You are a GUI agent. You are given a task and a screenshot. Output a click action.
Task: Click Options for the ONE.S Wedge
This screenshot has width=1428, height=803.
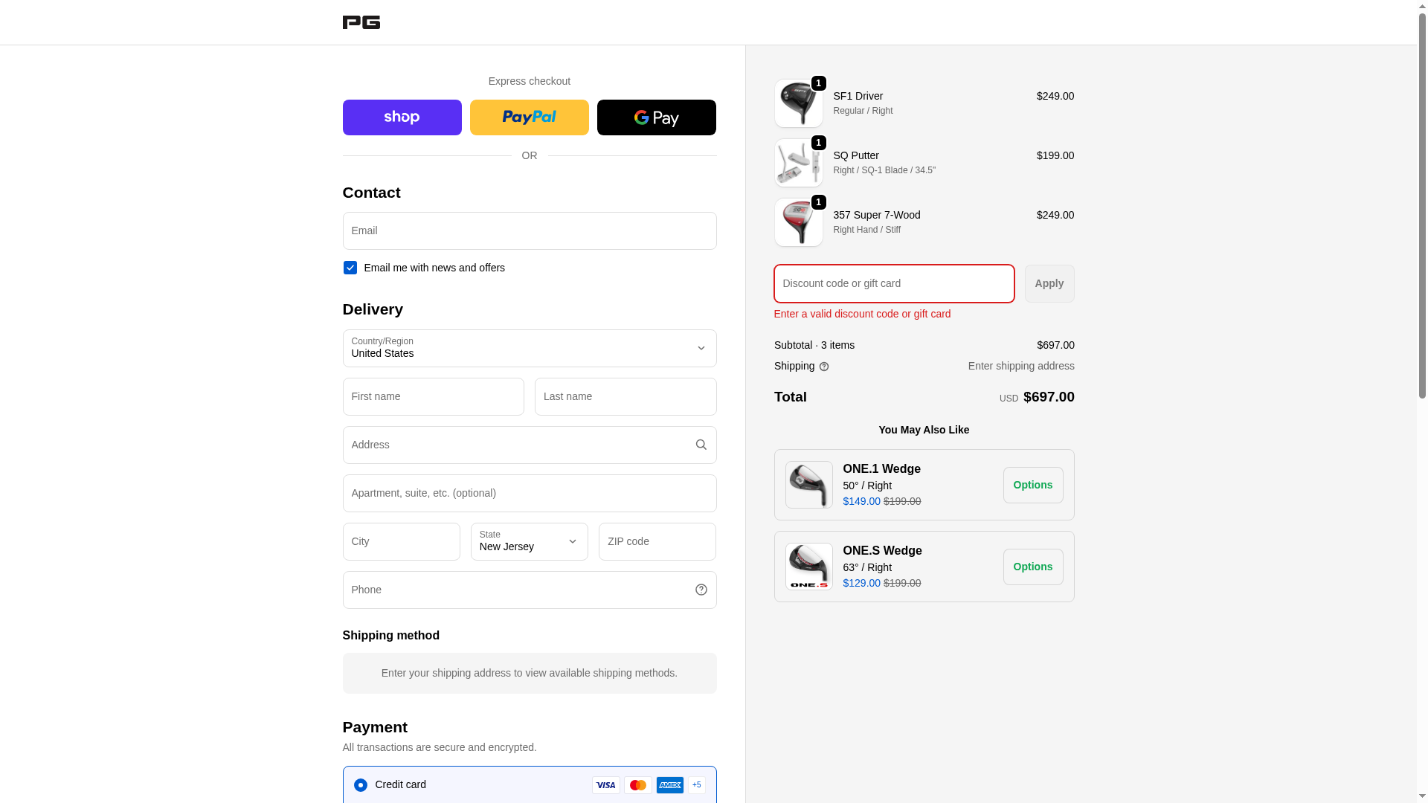[1032, 567]
